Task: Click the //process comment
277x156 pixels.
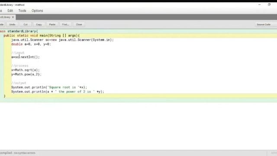Action: pyautogui.click(x=20, y=65)
